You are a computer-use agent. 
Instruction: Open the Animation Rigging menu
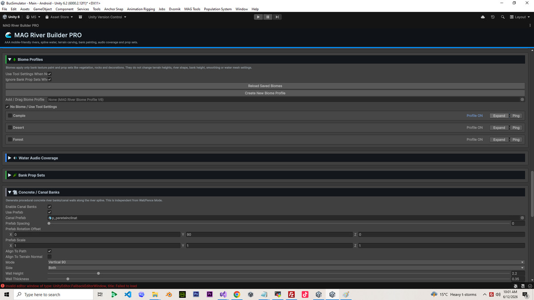click(x=141, y=9)
